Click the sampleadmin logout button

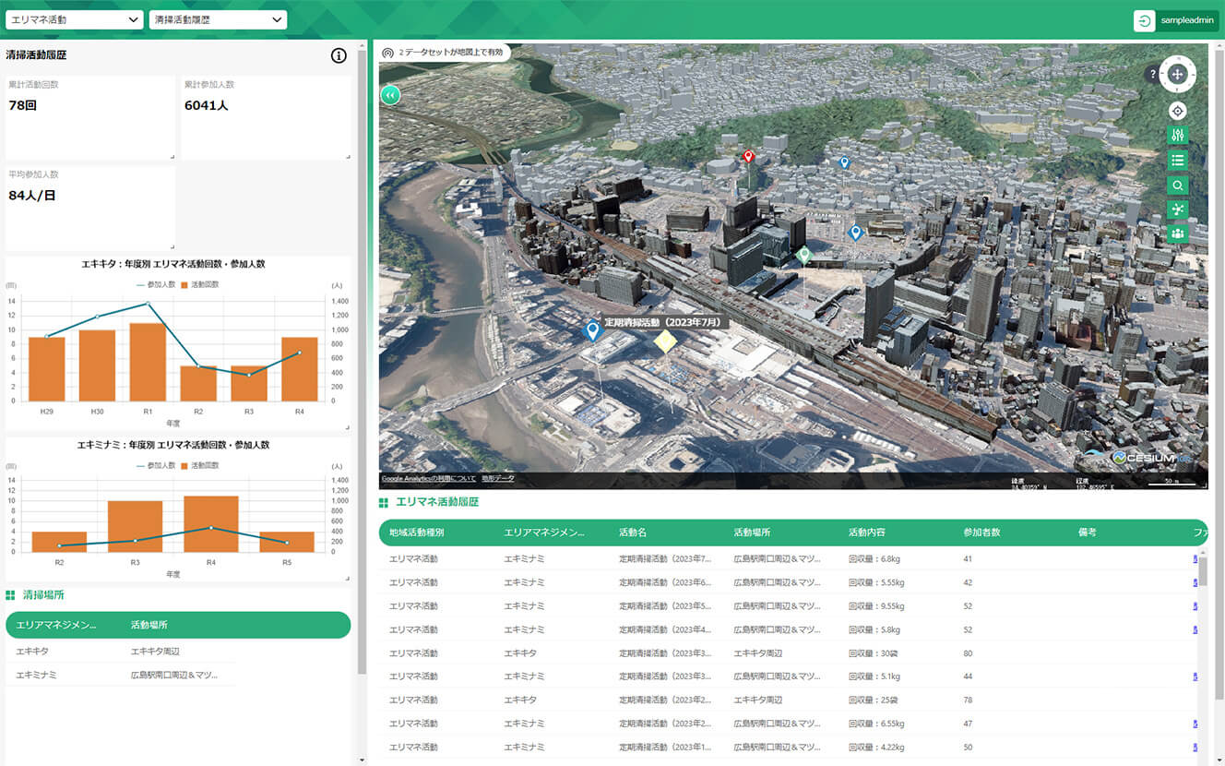pos(1170,21)
